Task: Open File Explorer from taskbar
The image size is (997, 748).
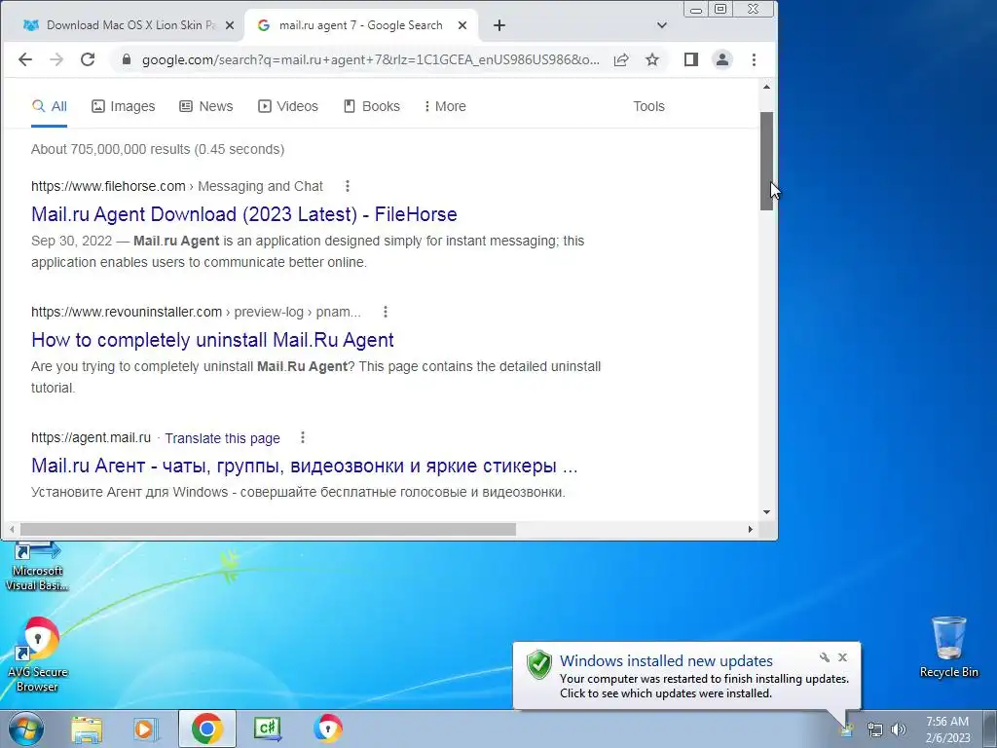Action: pyautogui.click(x=87, y=729)
